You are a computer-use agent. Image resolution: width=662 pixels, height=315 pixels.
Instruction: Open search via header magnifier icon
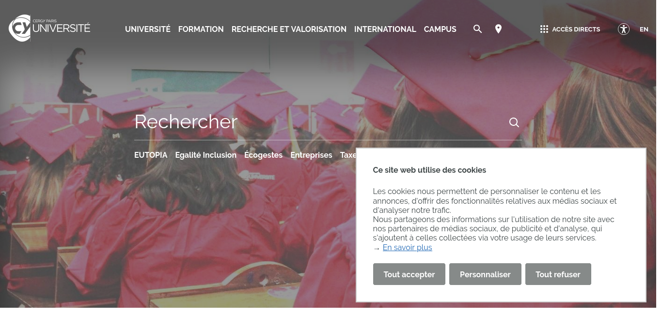click(477, 29)
